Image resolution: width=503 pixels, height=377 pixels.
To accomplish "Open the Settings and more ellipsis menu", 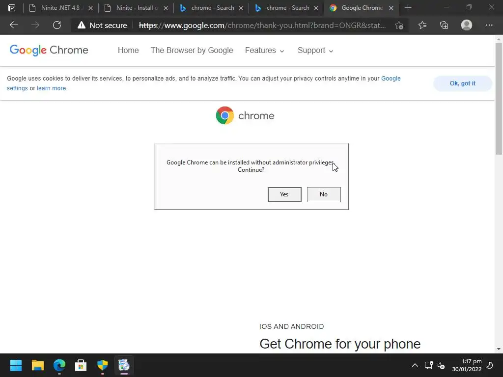I will 489,25.
